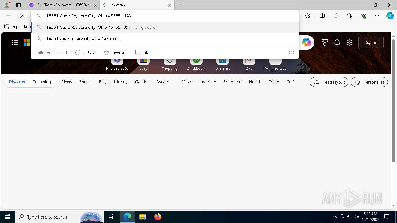Viewport: 397px width, 223px height.
Task: Open the Extensions puzzle icon
Action: click(x=307, y=16)
